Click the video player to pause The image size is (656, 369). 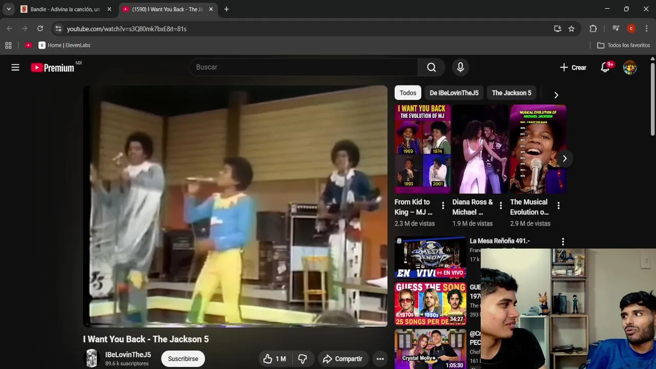pos(235,206)
